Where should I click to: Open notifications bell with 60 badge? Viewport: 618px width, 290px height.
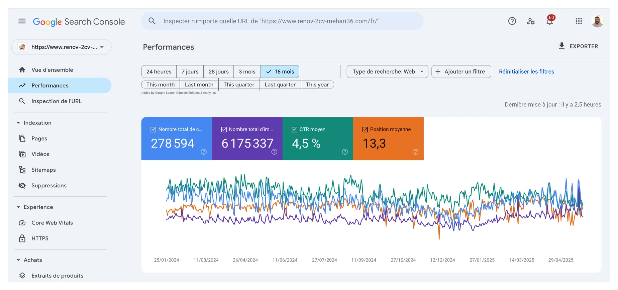point(550,20)
